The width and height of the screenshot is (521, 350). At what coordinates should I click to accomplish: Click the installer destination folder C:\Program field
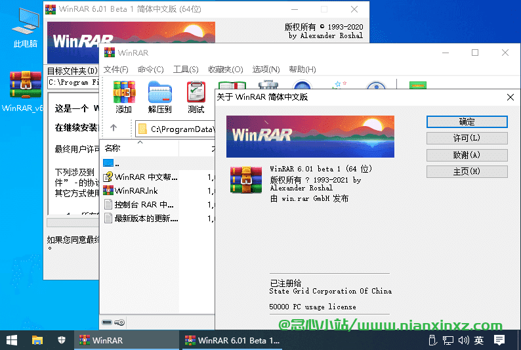click(73, 82)
